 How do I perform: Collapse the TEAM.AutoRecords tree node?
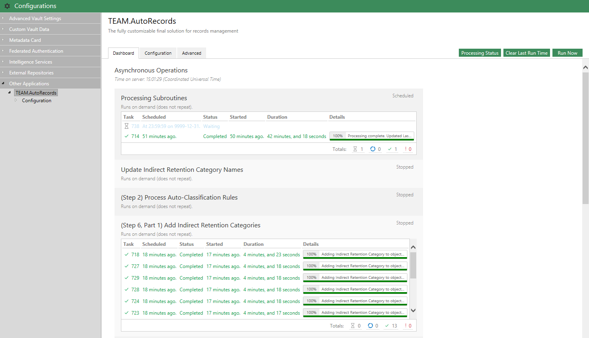pos(9,93)
